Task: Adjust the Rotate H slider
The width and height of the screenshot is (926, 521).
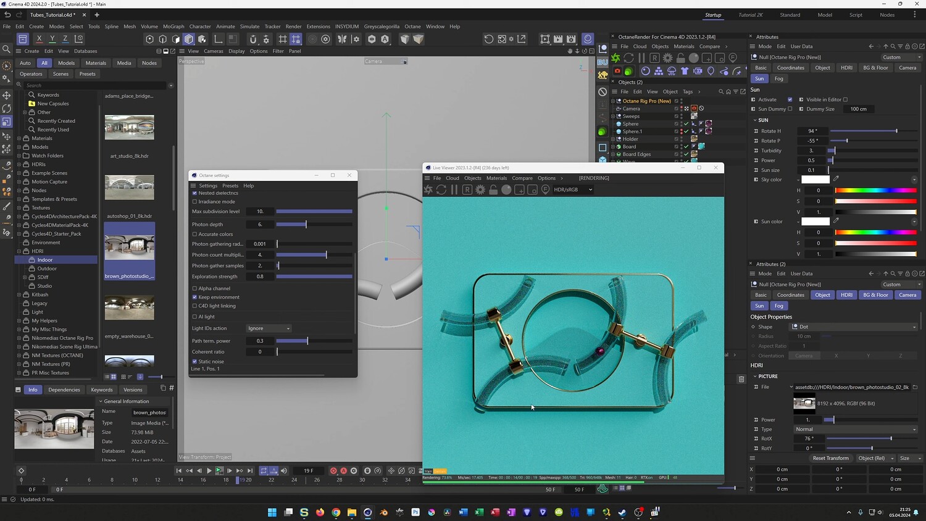Action: point(873,131)
